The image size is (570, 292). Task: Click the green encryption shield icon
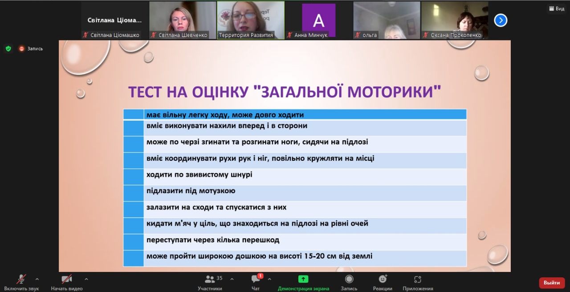click(8, 49)
